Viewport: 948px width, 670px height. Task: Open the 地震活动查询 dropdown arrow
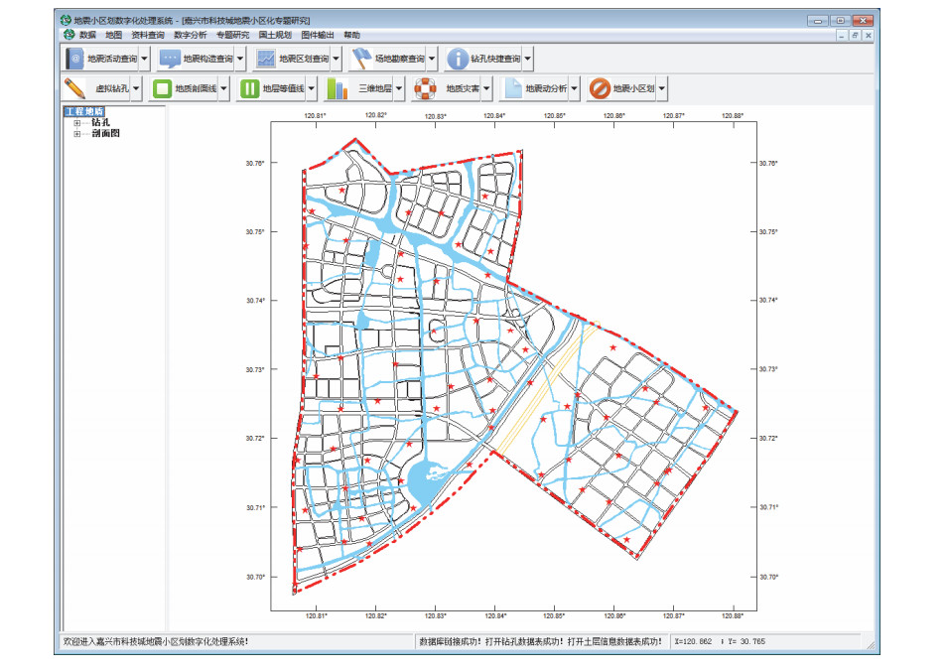pyautogui.click(x=144, y=60)
